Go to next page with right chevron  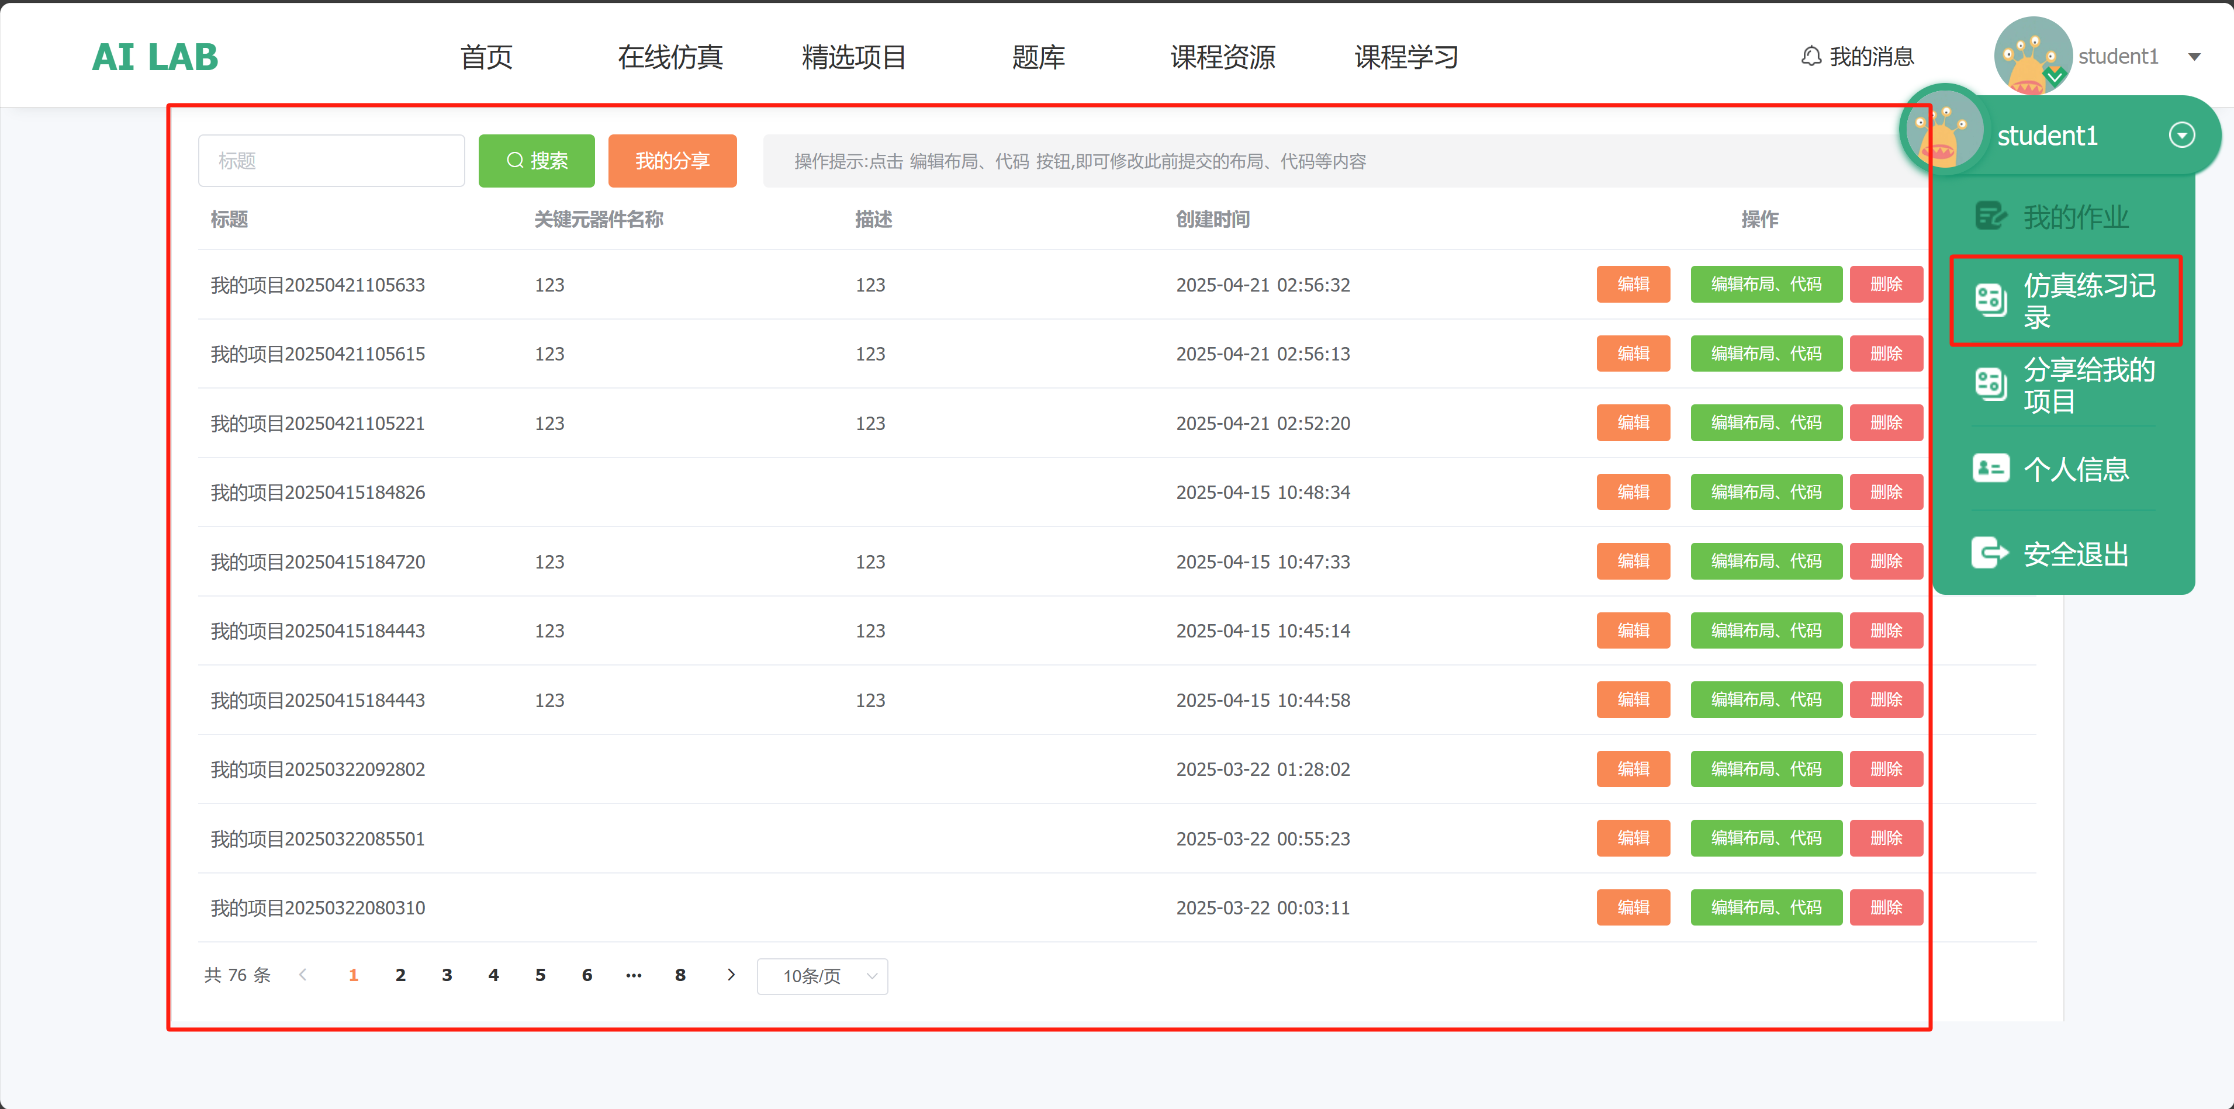point(731,975)
